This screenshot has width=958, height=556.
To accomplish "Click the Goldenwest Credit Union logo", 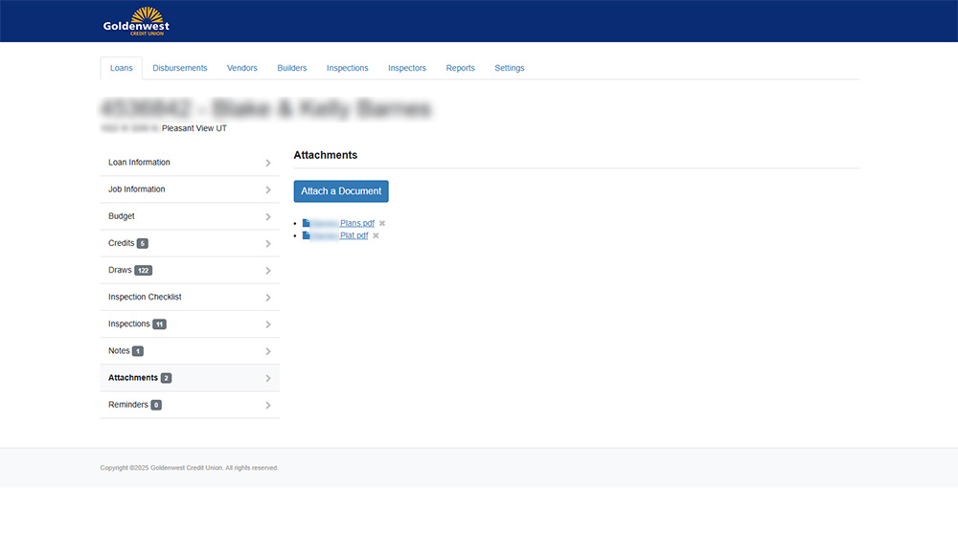I will pos(135,21).
